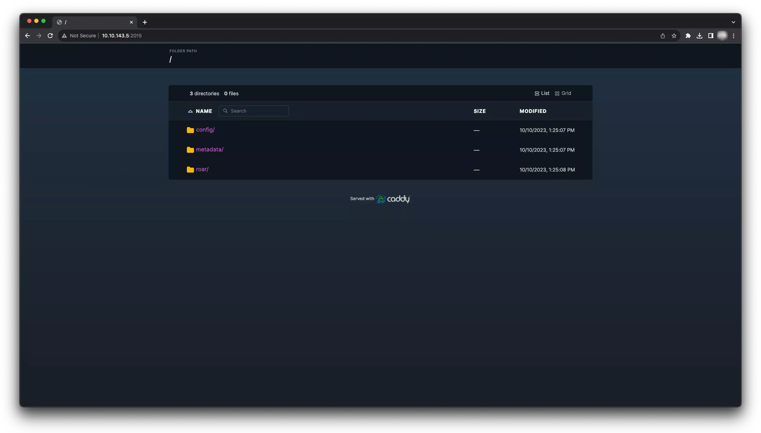The width and height of the screenshot is (761, 433).
Task: Click the FOLDER PATH label
Action: click(x=183, y=51)
